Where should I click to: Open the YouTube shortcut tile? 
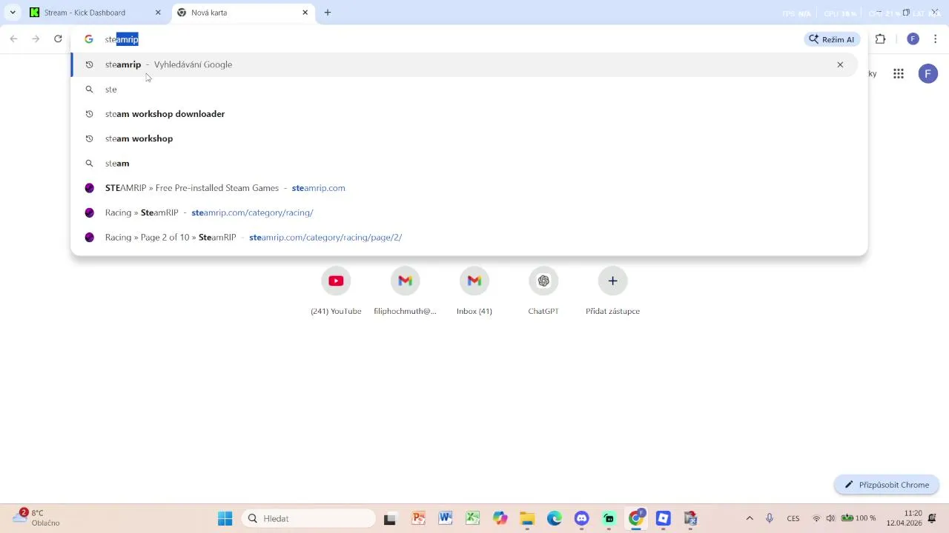[336, 290]
